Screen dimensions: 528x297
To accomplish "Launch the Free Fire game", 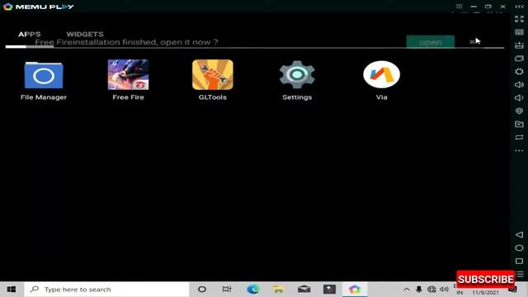I will click(128, 80).
